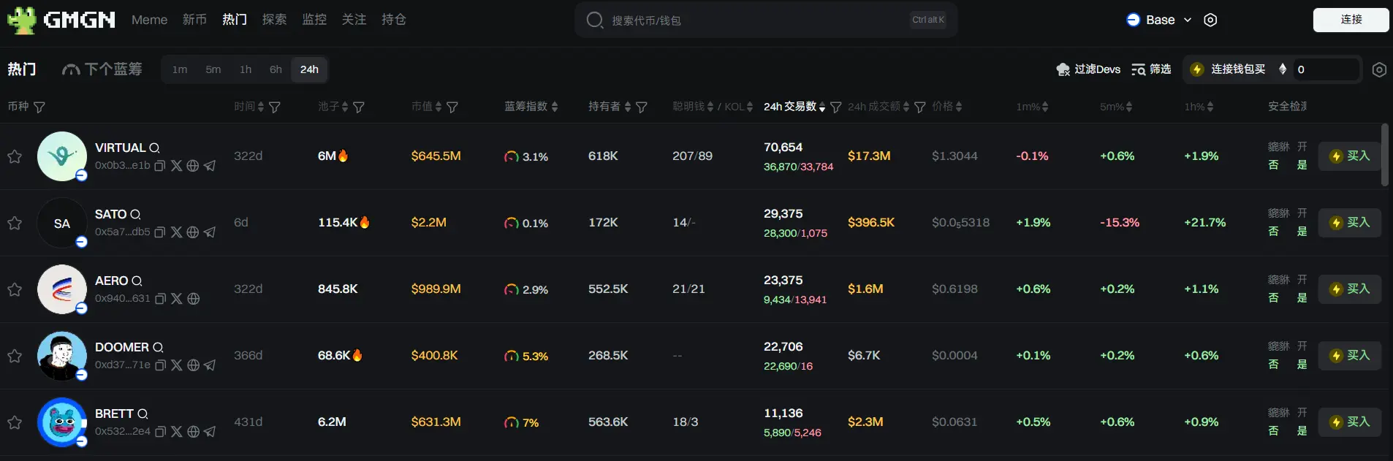Viewport: 1393px width, 461px height.
Task: Favorite VIRTUAL token with star icon
Action: 15,156
